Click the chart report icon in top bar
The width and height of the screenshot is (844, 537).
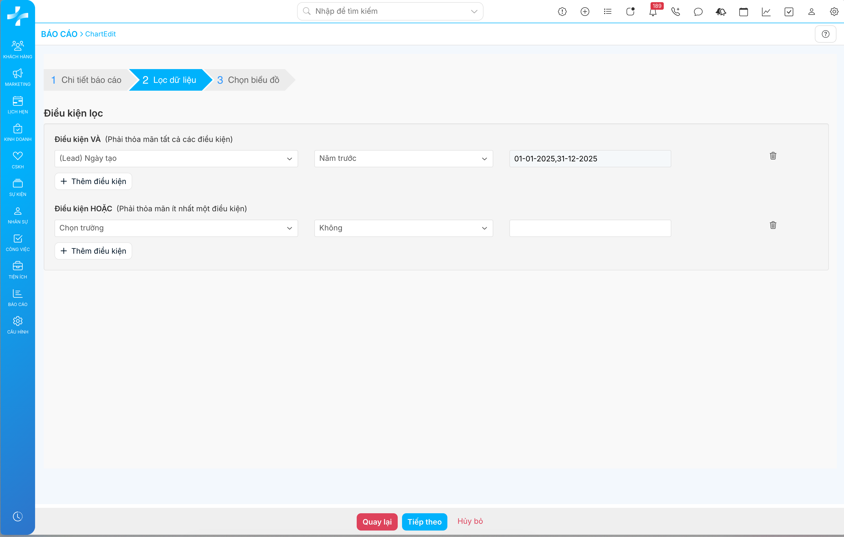pyautogui.click(x=766, y=12)
